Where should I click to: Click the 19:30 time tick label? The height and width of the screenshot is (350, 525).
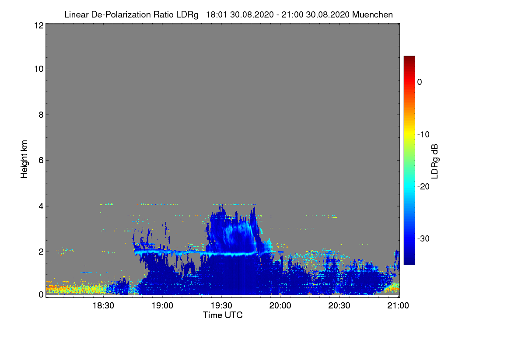[x=221, y=305]
